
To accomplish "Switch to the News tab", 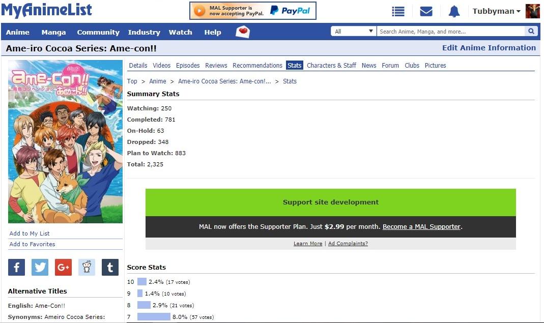I will [x=369, y=65].
